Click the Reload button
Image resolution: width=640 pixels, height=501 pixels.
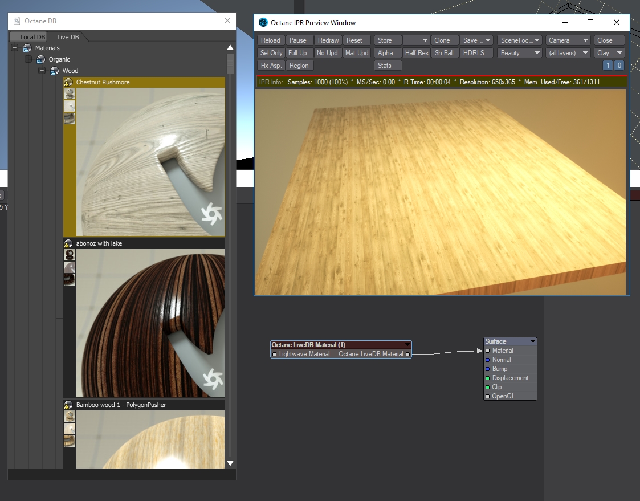click(x=271, y=40)
